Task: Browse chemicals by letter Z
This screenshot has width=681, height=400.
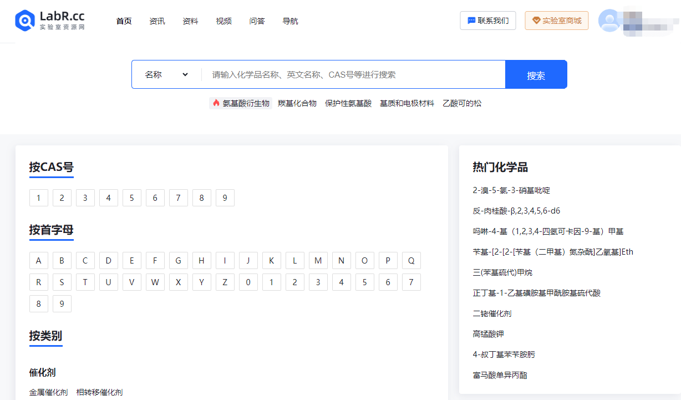Action: pyautogui.click(x=225, y=282)
